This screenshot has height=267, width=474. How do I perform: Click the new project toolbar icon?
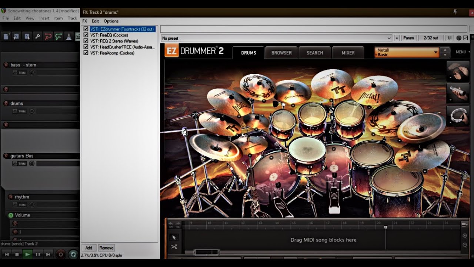(6, 36)
